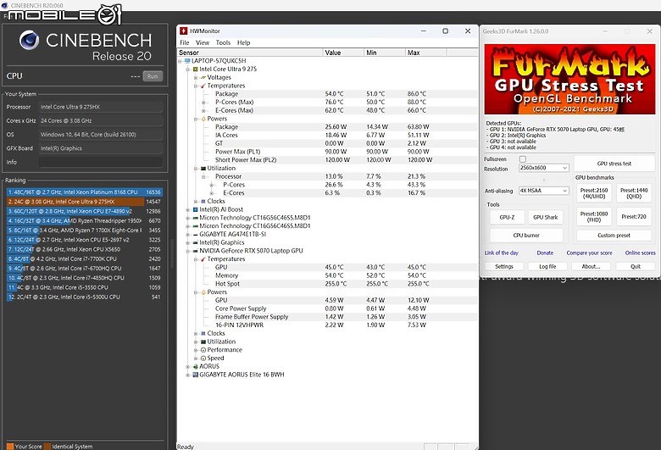The width and height of the screenshot is (661, 450).
Task: Click Cinebench CPU Run button
Action: pos(153,76)
